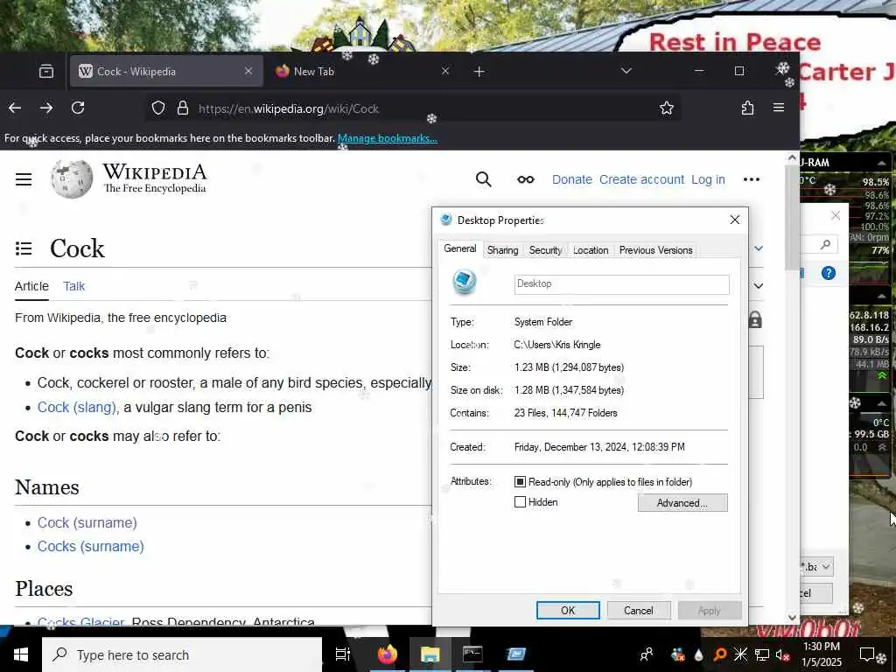Viewport: 896px width, 672px height.
Task: Open Firefox tracking protection shield
Action: click(x=158, y=108)
